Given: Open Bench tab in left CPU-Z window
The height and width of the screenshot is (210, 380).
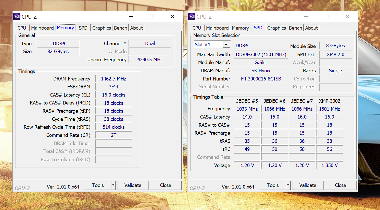Looking at the screenshot, I should pos(120,28).
